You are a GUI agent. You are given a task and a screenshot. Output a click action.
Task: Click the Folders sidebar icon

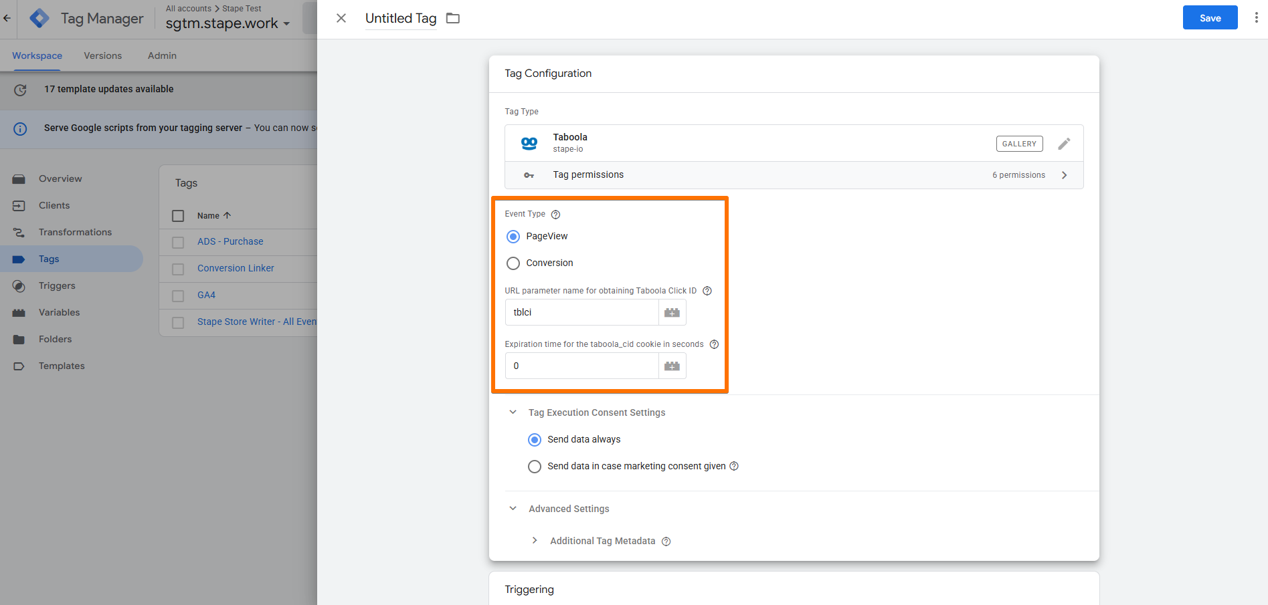tap(19, 340)
